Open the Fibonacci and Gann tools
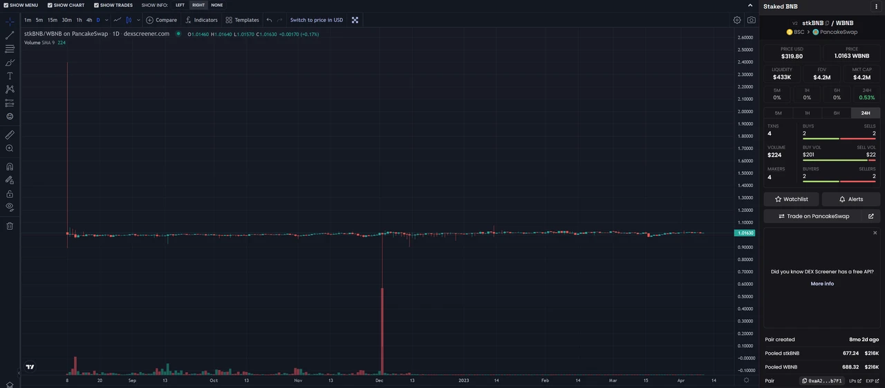The height and width of the screenshot is (388, 885). click(10, 49)
